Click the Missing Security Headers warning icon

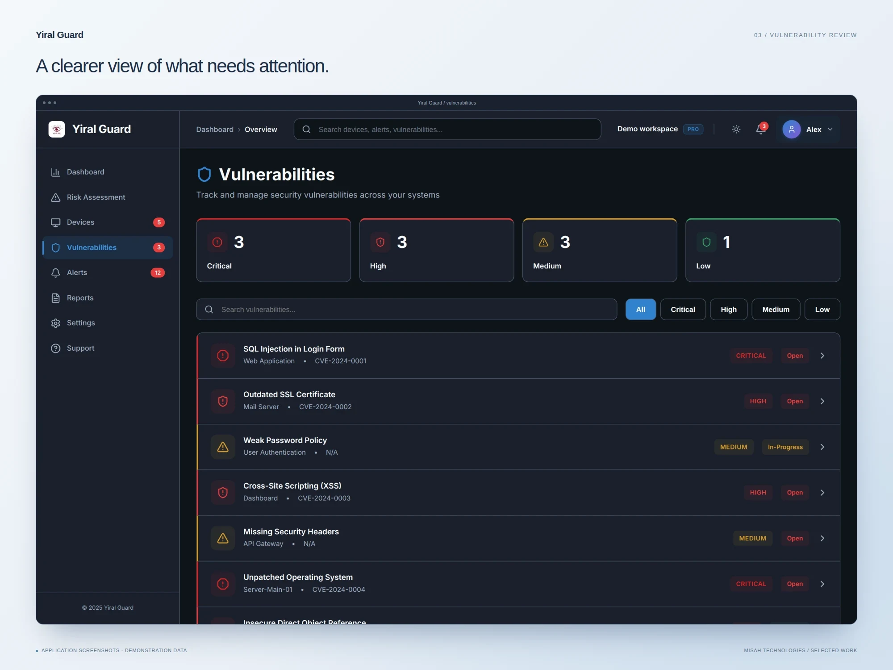[x=223, y=538]
